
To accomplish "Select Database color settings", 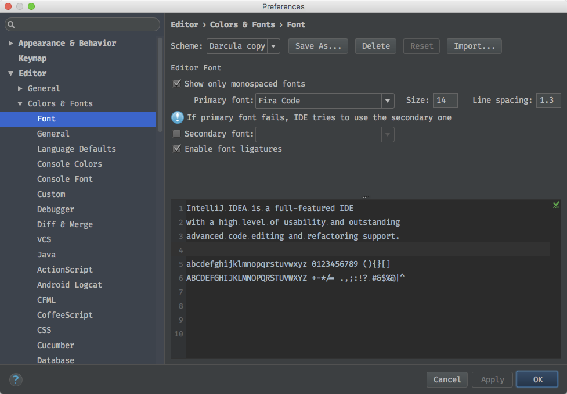I will pos(56,360).
